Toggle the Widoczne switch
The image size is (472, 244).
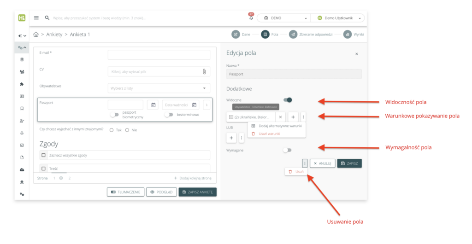point(288,100)
